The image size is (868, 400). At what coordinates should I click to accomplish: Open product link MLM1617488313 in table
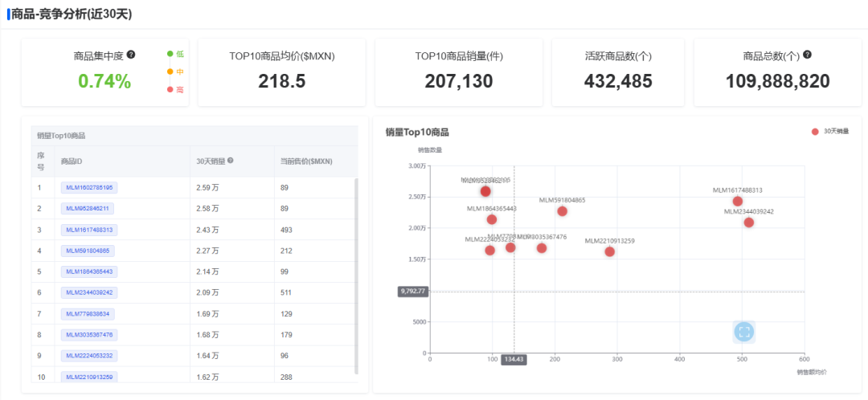(x=89, y=230)
